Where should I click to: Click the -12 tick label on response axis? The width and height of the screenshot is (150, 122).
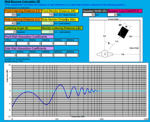click(9, 117)
